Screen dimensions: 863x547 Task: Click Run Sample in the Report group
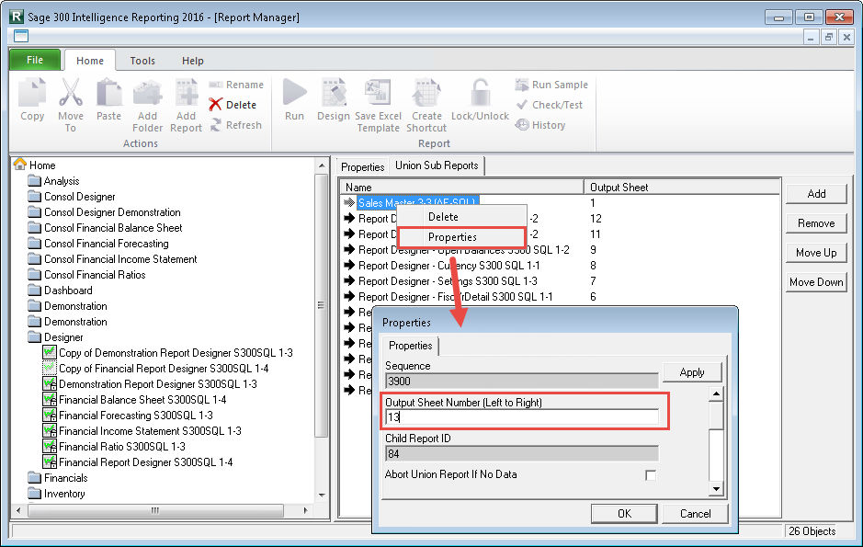tap(551, 85)
